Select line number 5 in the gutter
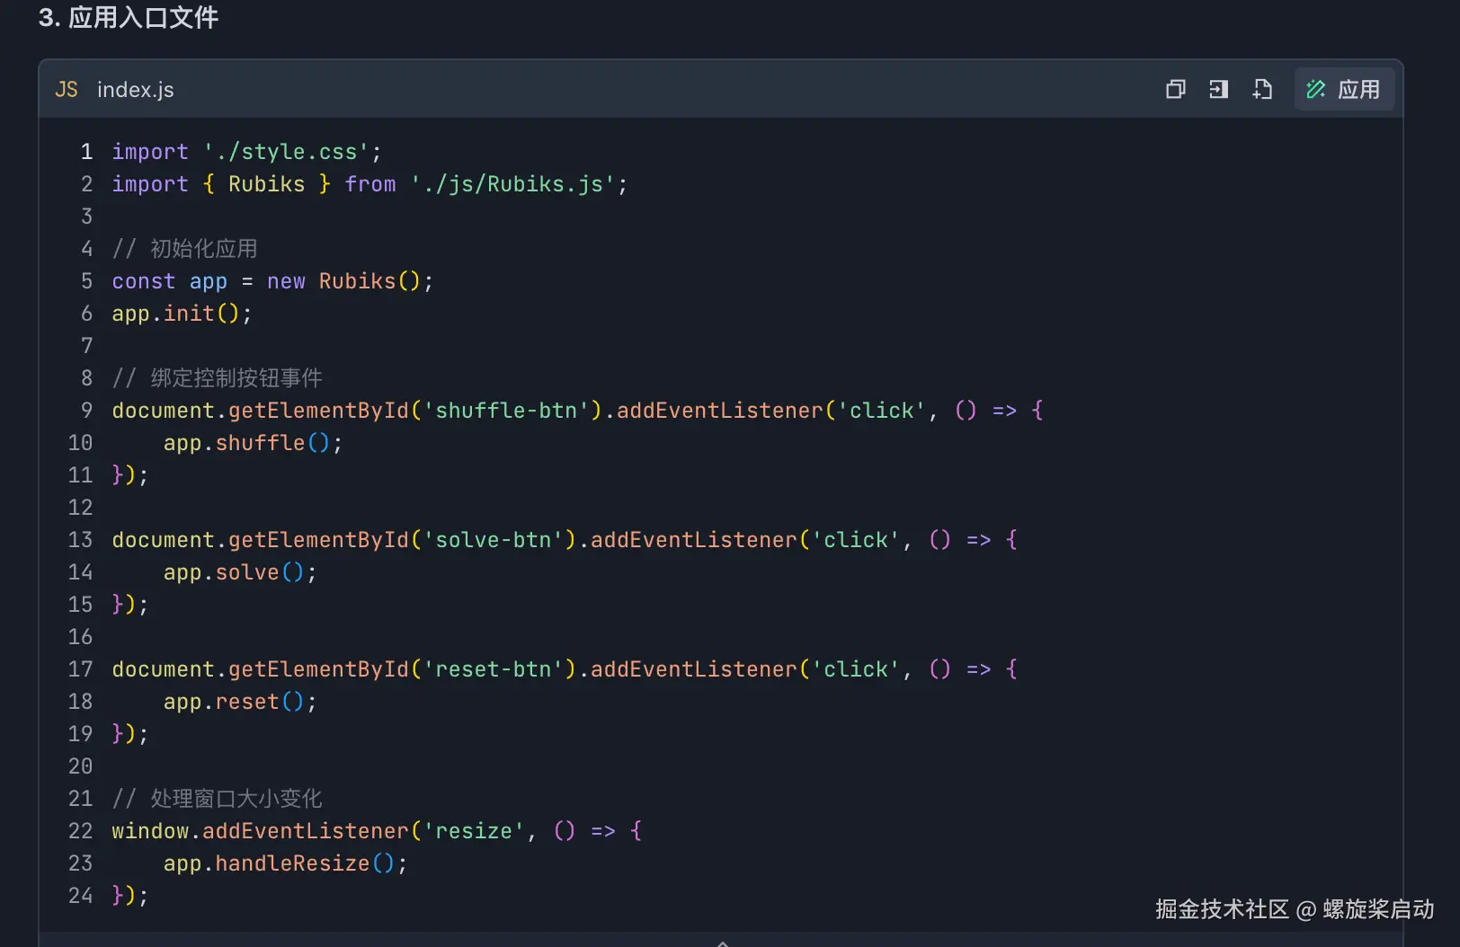The image size is (1460, 947). pos(85,280)
